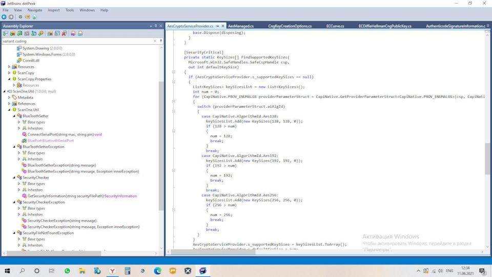Expand the ScanCopy namespace node

click(x=9, y=73)
